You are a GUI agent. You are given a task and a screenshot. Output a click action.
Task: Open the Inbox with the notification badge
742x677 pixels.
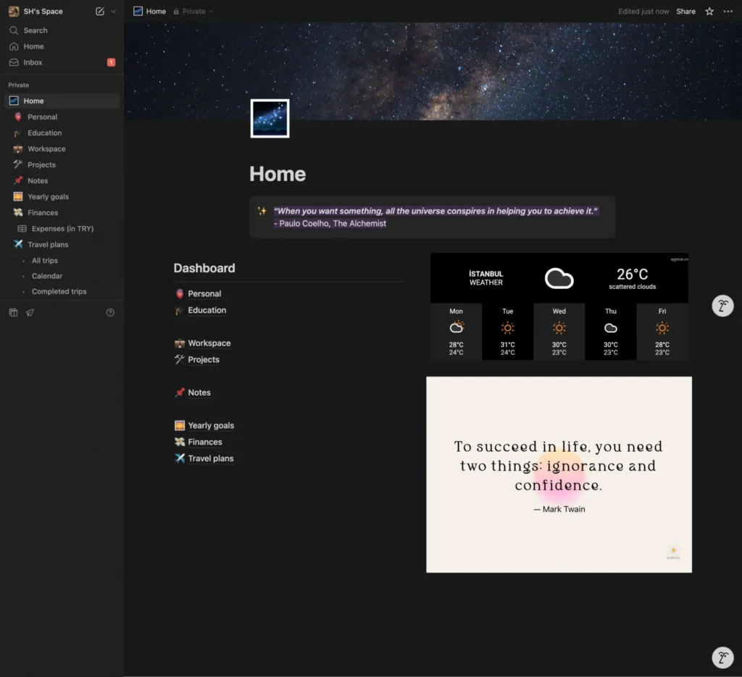tap(33, 62)
